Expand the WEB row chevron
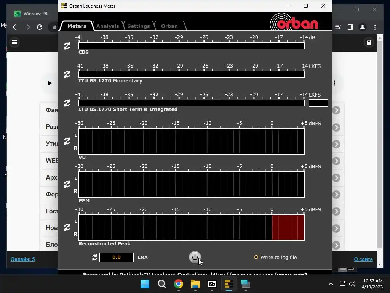 336,161
